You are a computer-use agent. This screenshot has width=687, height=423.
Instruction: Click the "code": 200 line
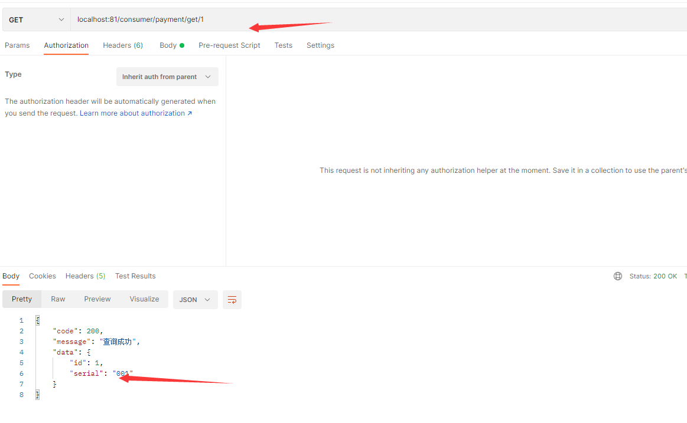[78, 331]
